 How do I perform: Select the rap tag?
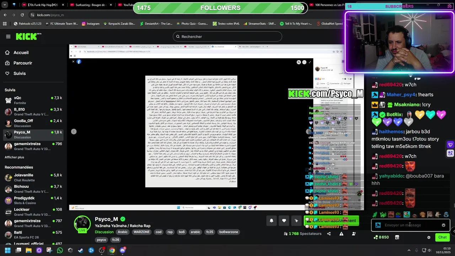(170, 232)
